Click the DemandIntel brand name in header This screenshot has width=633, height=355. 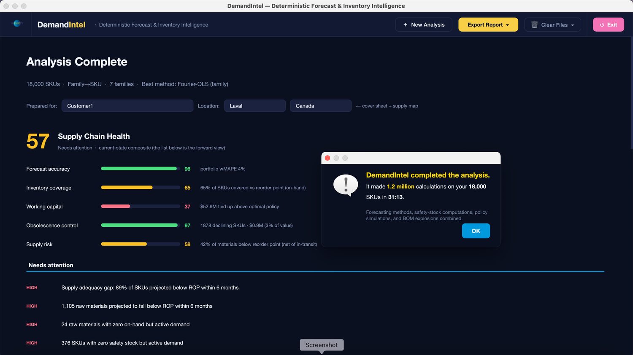point(61,25)
